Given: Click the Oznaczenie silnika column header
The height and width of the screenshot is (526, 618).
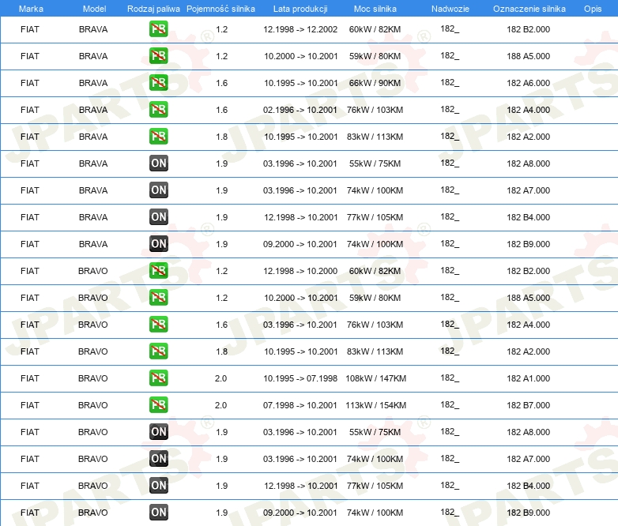Looking at the screenshot, I should (529, 9).
